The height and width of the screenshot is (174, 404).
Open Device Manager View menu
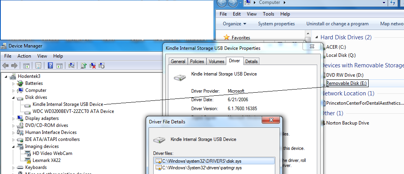click(x=42, y=56)
